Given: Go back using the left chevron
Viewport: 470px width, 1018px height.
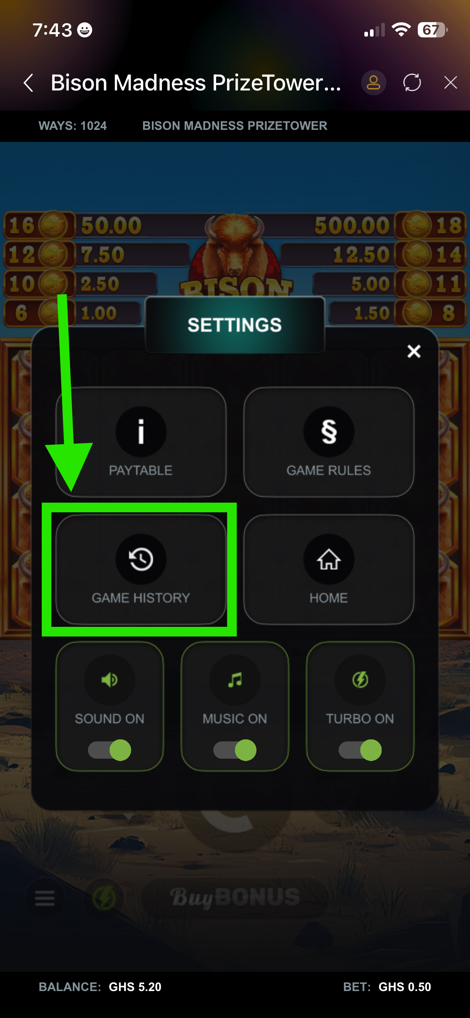Looking at the screenshot, I should [28, 83].
